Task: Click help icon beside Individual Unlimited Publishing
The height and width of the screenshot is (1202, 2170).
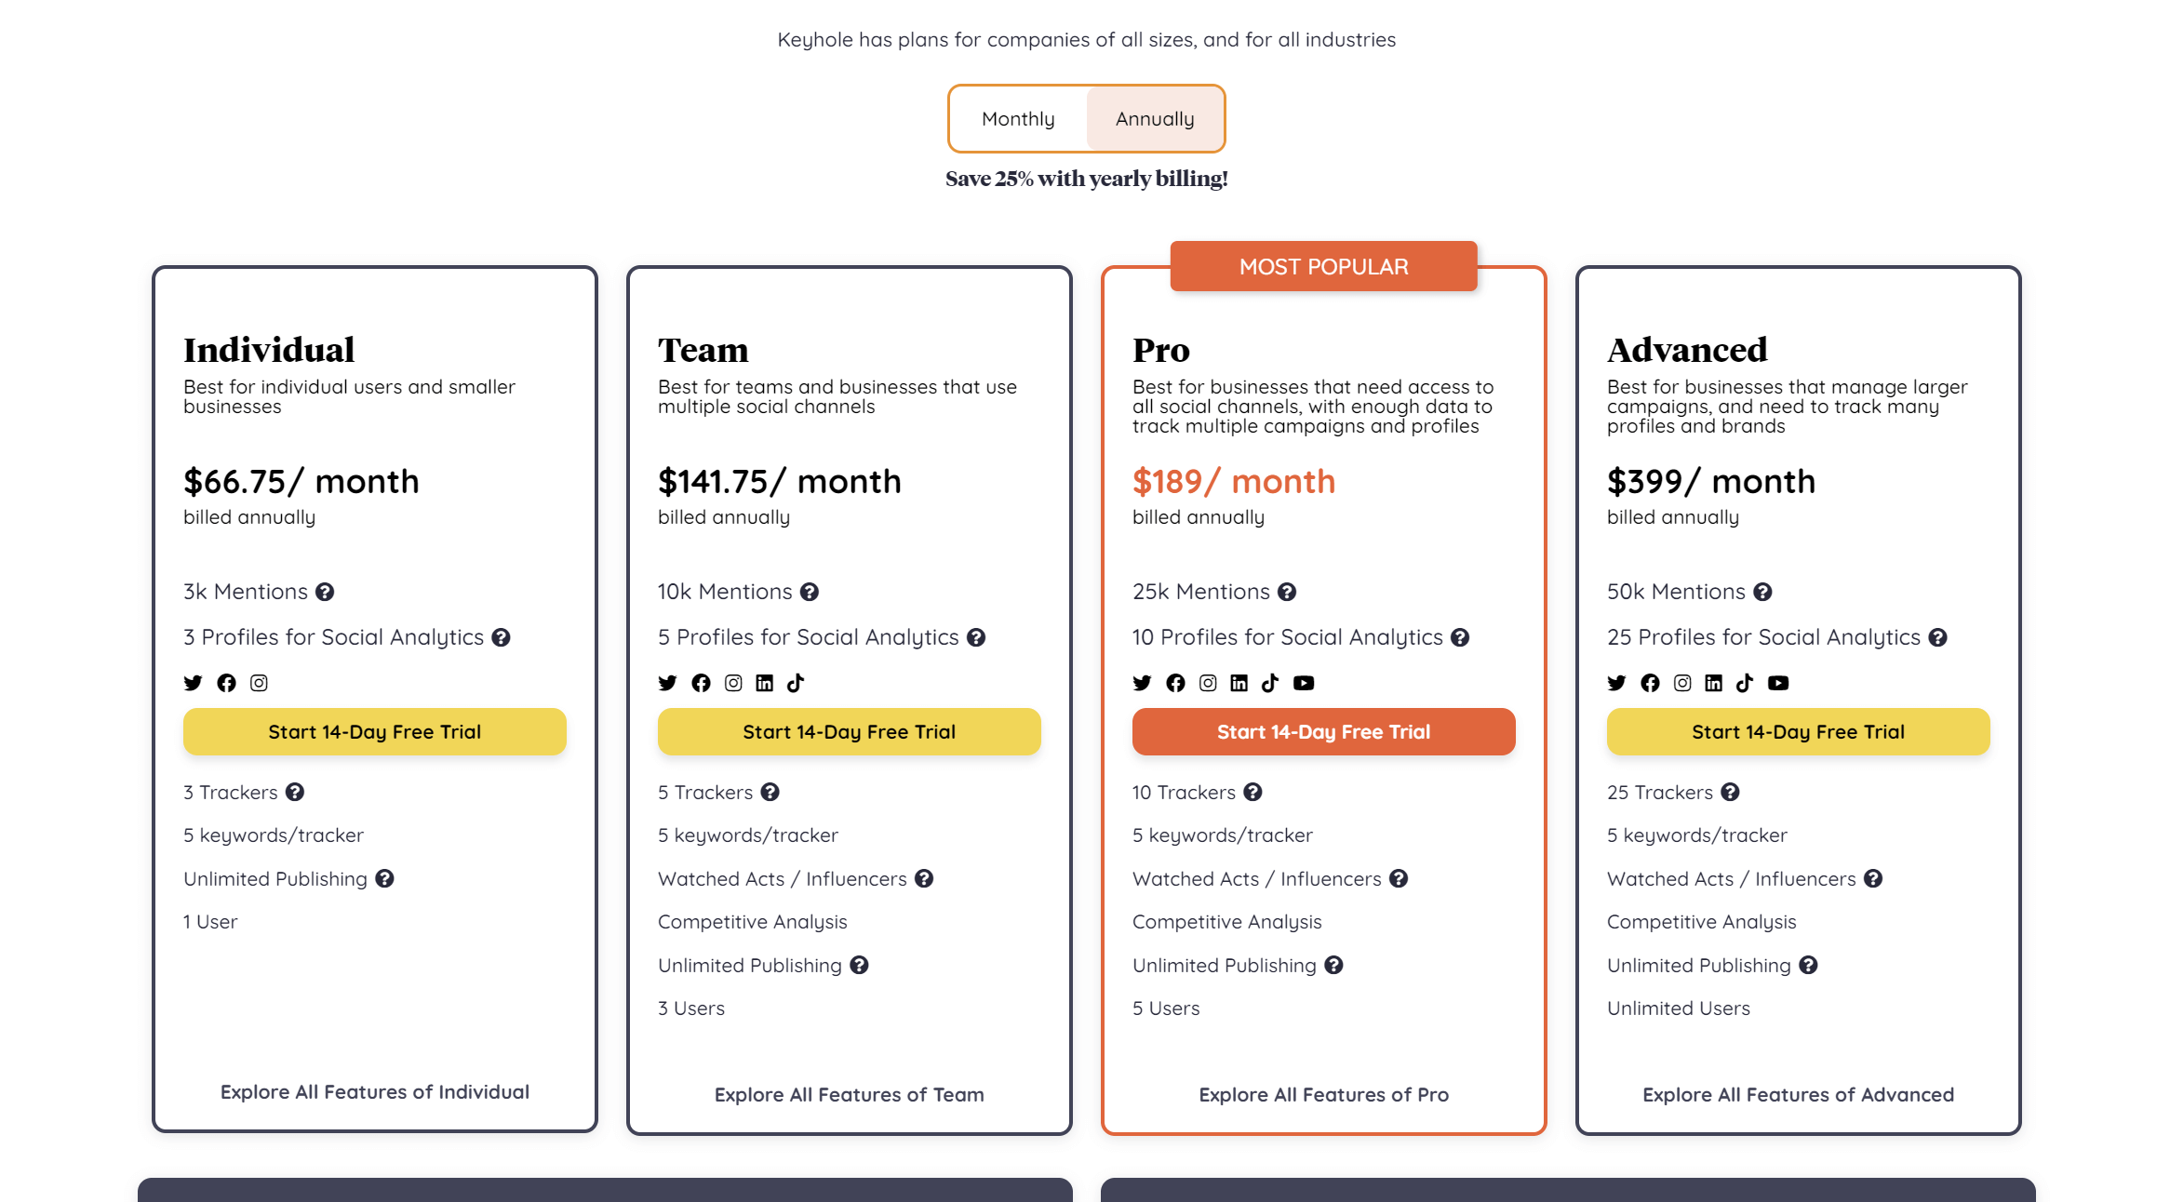Action: point(384,878)
